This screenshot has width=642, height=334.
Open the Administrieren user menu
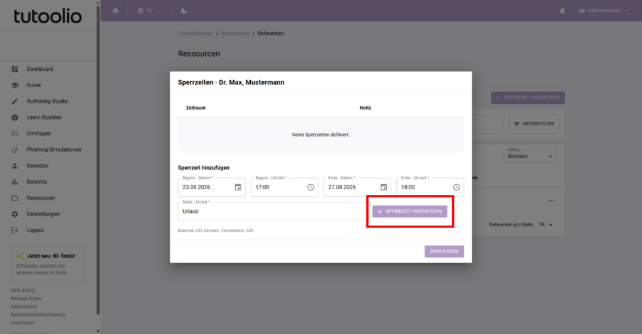click(x=604, y=11)
